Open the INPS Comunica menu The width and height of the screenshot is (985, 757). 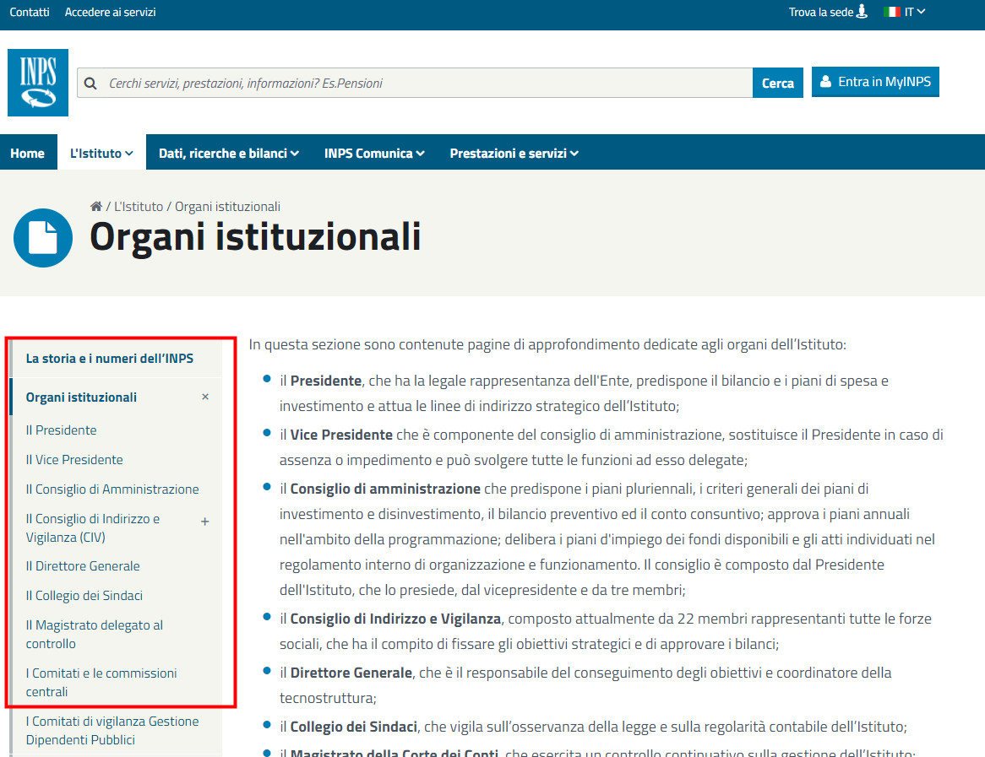[x=374, y=153]
